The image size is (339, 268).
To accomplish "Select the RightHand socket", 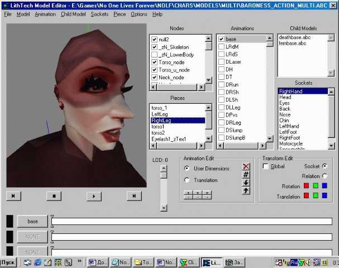I will [303, 91].
